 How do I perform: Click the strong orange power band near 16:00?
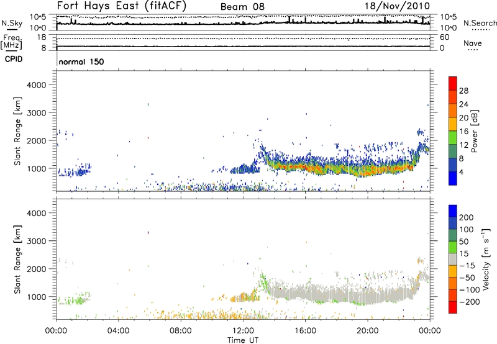(305, 167)
